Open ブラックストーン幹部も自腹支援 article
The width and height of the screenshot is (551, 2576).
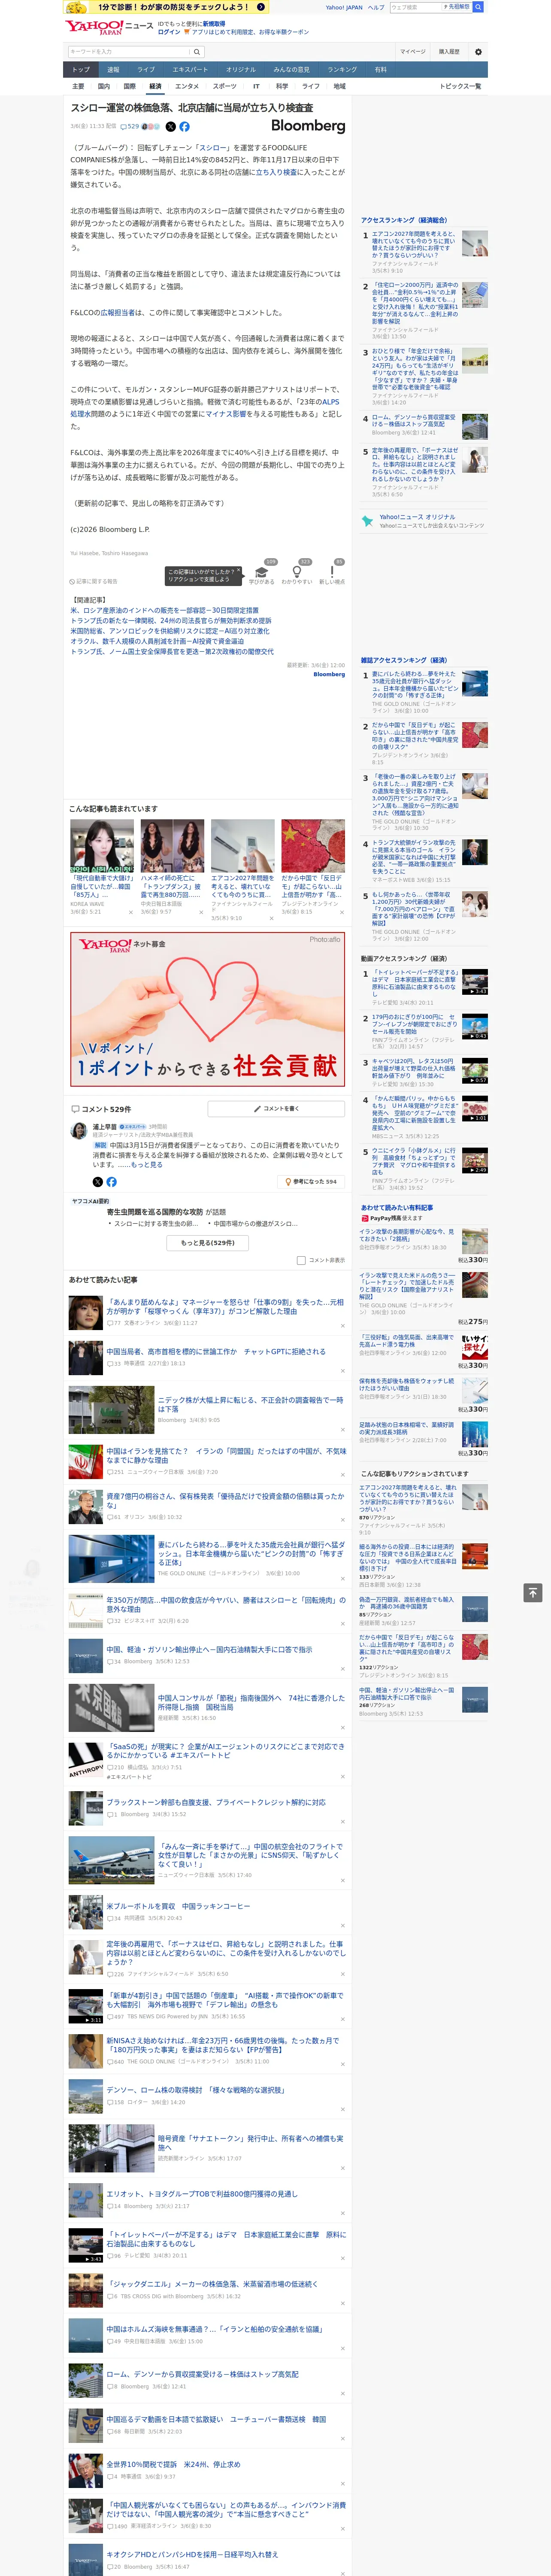coord(216,1802)
